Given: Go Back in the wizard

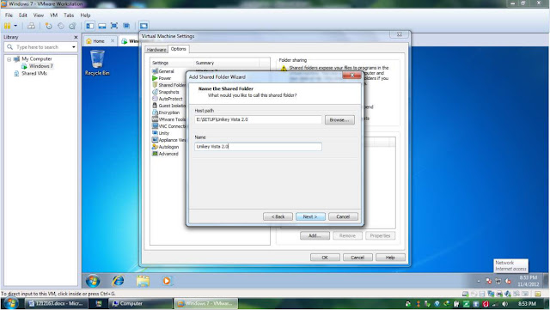Looking at the screenshot, I should click(x=278, y=216).
